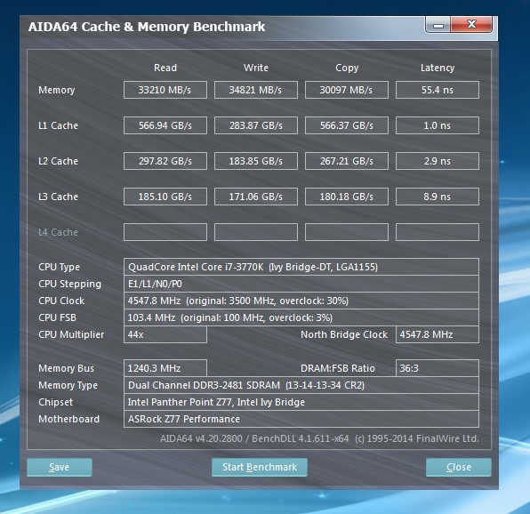This screenshot has width=530, height=514.
Task: Click the L3 Cache Latency field
Action: pos(438,197)
